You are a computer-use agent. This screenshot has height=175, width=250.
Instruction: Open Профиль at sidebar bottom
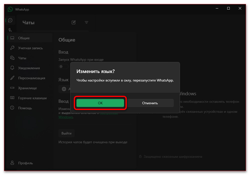[x=30, y=163]
